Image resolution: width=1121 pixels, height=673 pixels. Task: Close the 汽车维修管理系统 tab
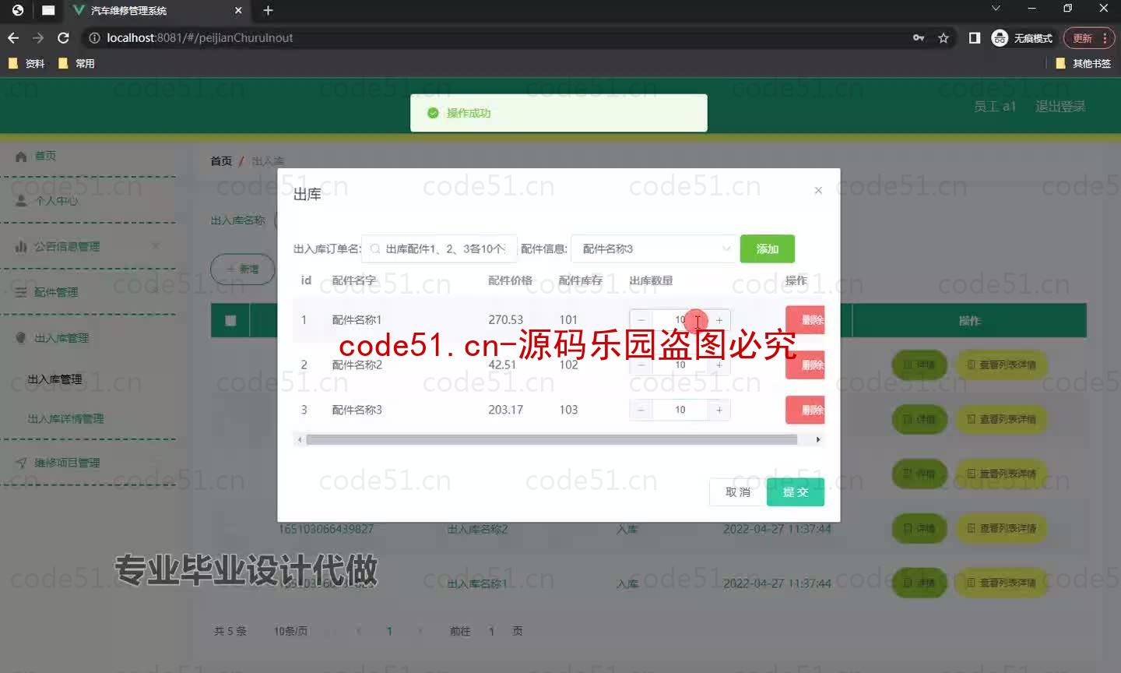coord(238,10)
